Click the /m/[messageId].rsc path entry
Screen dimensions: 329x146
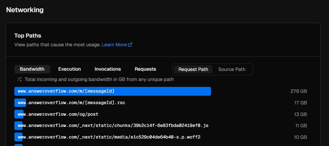[71, 103]
